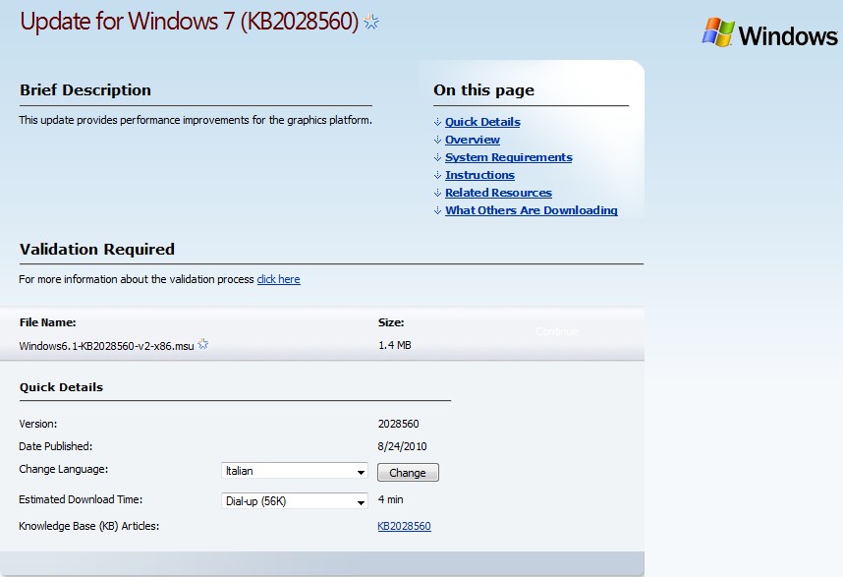Click the "Estimated Download Time:" label
The image size is (843, 577).
[81, 499]
